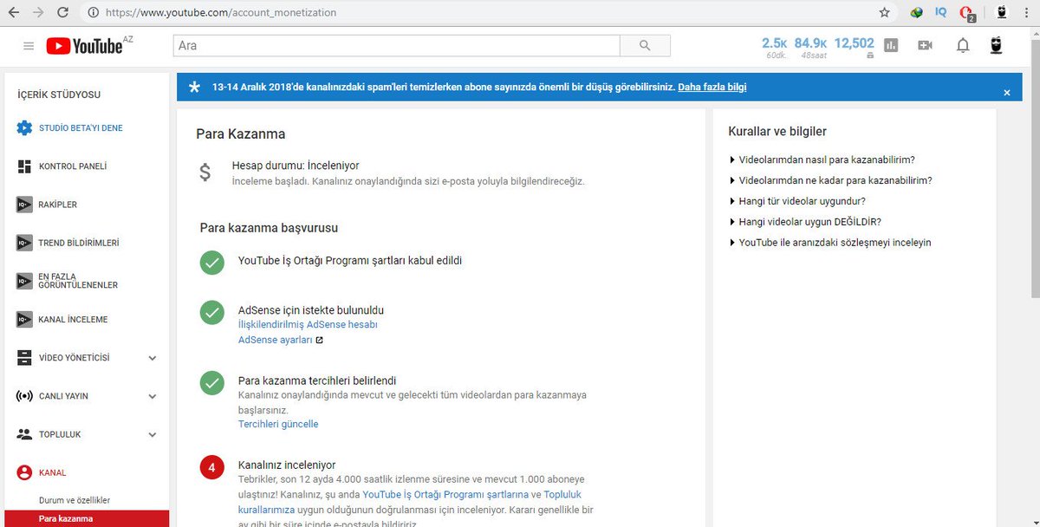
Task: Select 'Durum ve özellikler' submenu item
Action: (x=75, y=500)
